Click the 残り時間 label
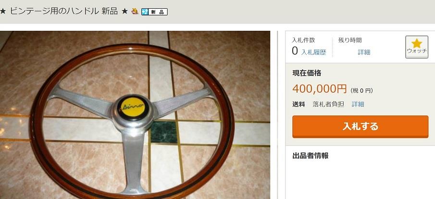Screen dimensions: 435x199 350,40
